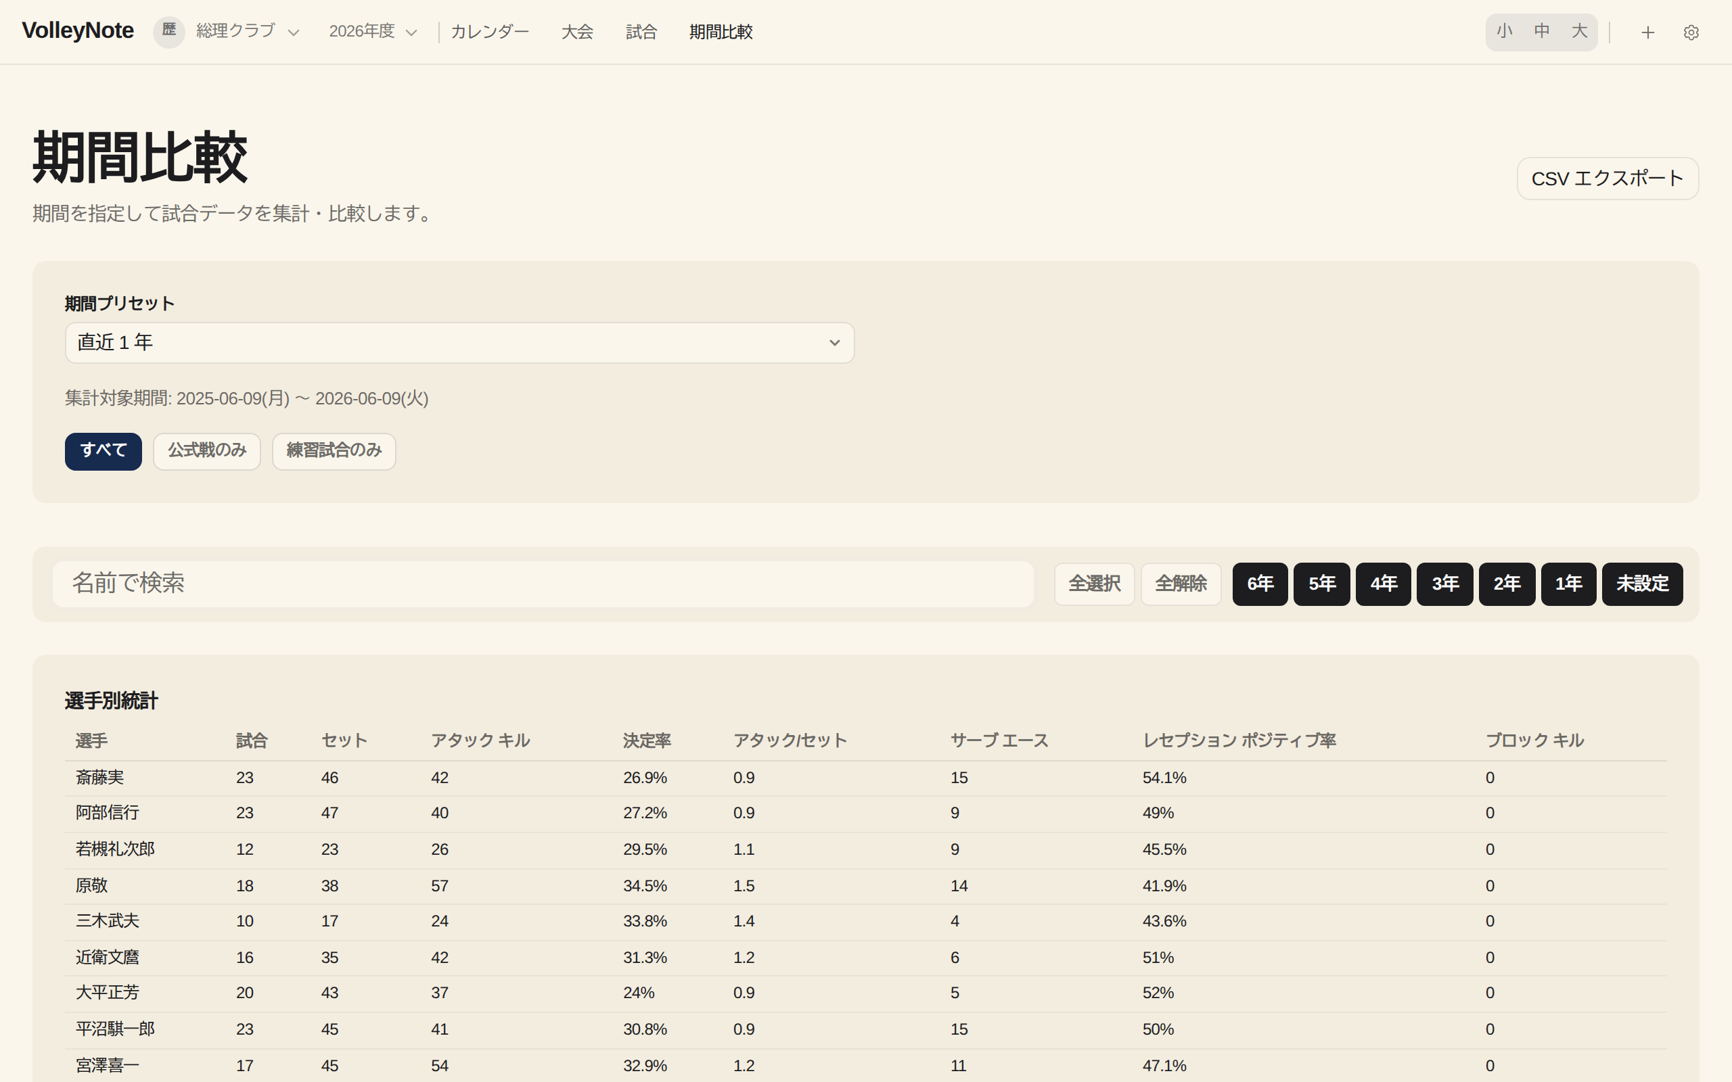Click player name 近衛文麿
Image resolution: width=1732 pixels, height=1082 pixels.
[108, 958]
